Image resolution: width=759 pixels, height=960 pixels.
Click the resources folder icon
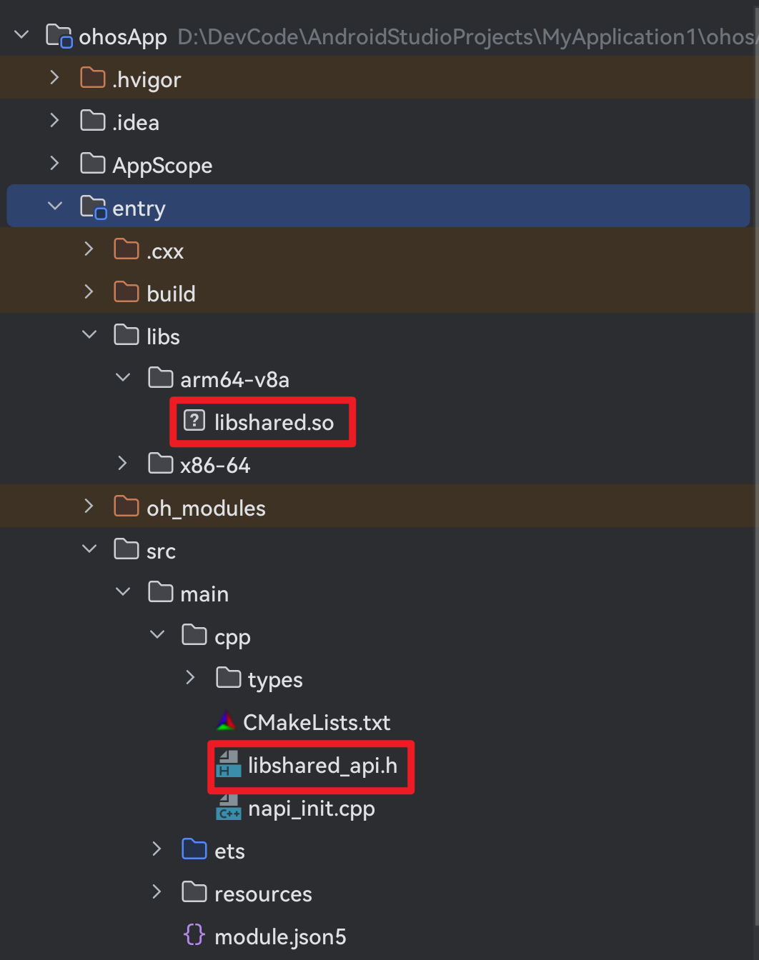tap(194, 891)
